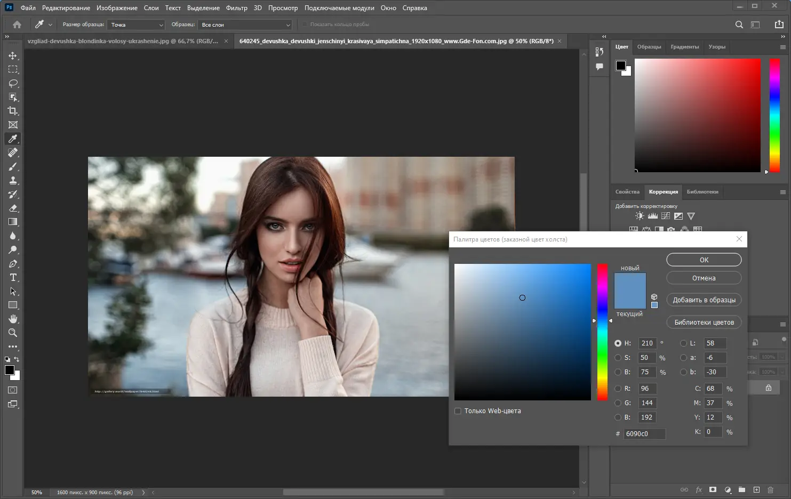Select the Move tool
Screen dimensions: 791x499
13,55
